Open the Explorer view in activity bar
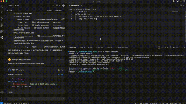Screen dimensions: 186x104 (x=2, y=6)
